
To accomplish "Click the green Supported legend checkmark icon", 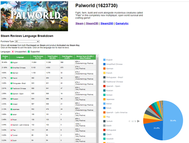I will (29, 52).
